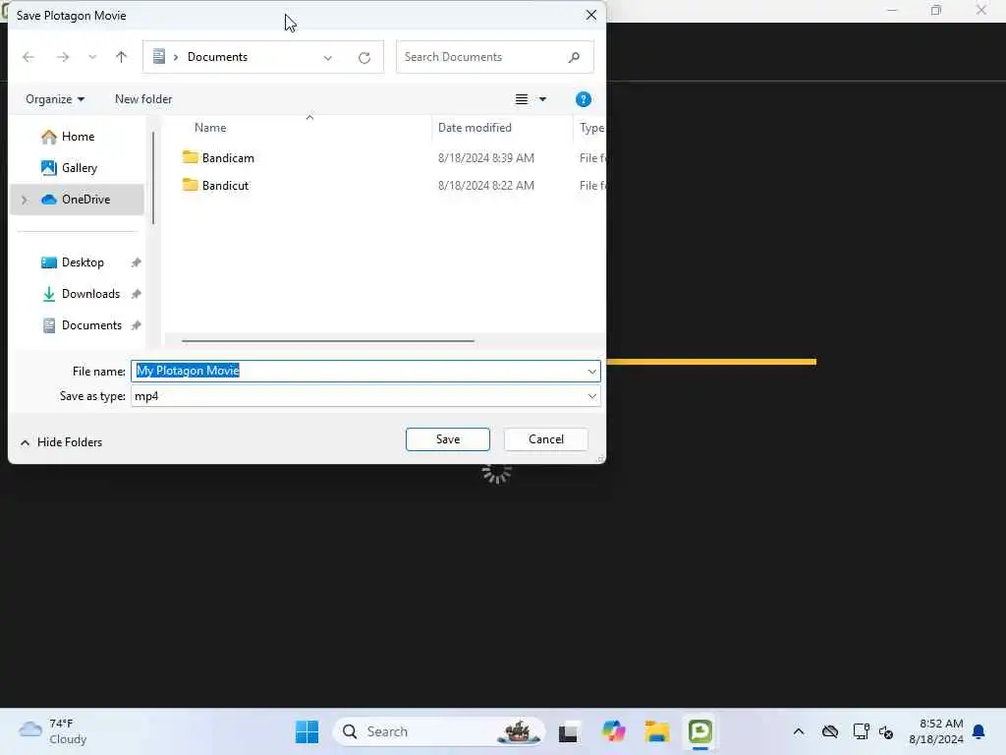Click the Documents breadcrumb in address bar

coord(217,57)
